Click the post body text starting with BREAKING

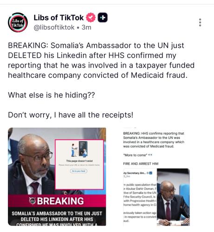tap(101, 60)
